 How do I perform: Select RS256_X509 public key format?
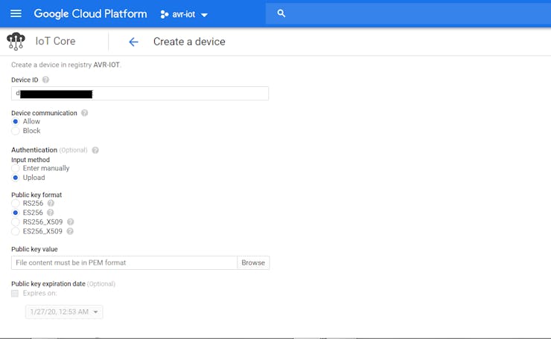[16, 222]
